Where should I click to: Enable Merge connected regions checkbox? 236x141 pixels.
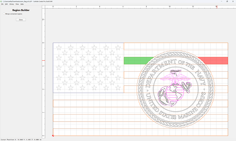(4, 14)
